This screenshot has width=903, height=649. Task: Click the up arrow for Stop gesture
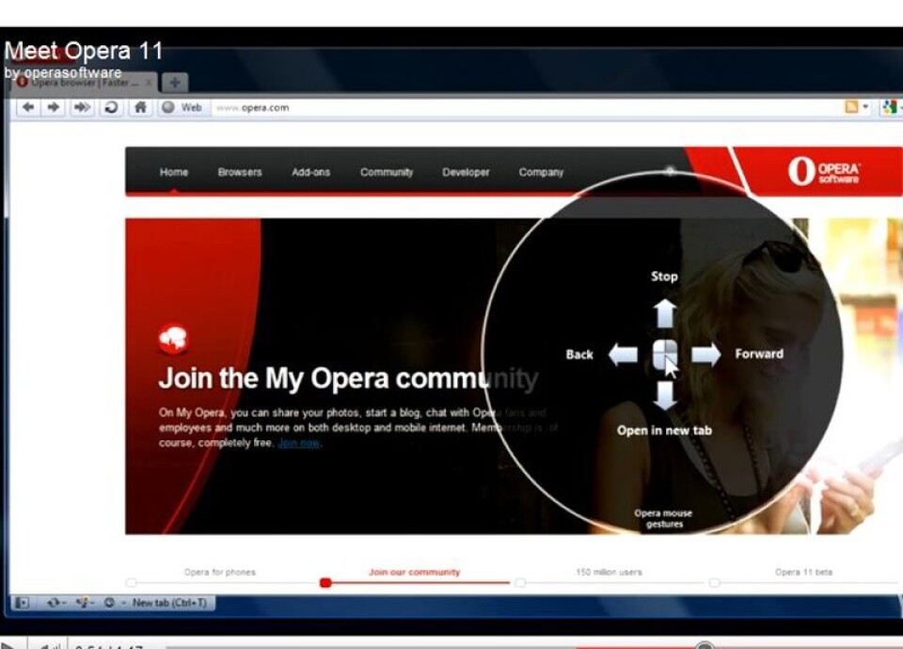tap(665, 313)
